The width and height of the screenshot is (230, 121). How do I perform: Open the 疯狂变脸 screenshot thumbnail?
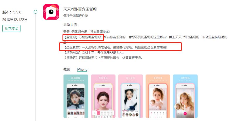pyautogui.click(x=130, y=96)
